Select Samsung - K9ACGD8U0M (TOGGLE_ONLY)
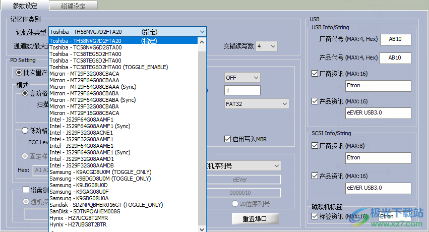 (123, 172)
